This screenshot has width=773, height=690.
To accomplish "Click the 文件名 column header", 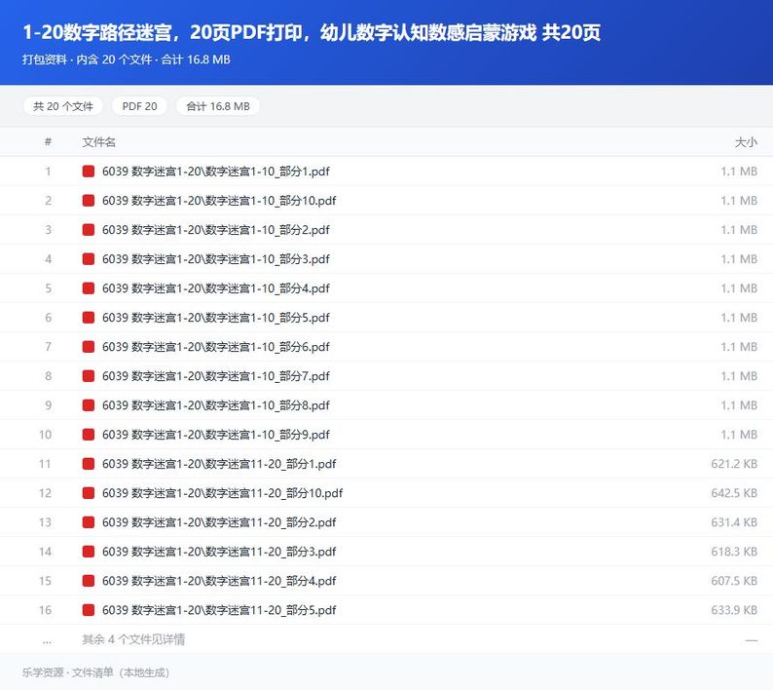I will [x=98, y=142].
